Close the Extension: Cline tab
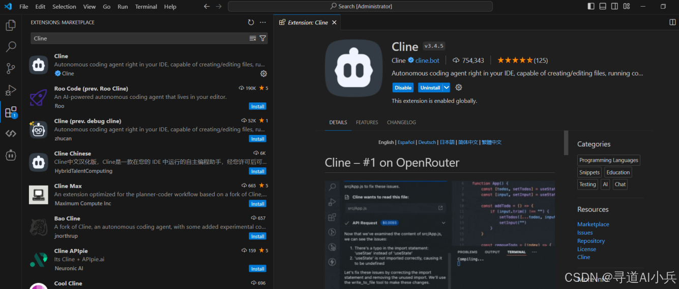 (x=334, y=22)
